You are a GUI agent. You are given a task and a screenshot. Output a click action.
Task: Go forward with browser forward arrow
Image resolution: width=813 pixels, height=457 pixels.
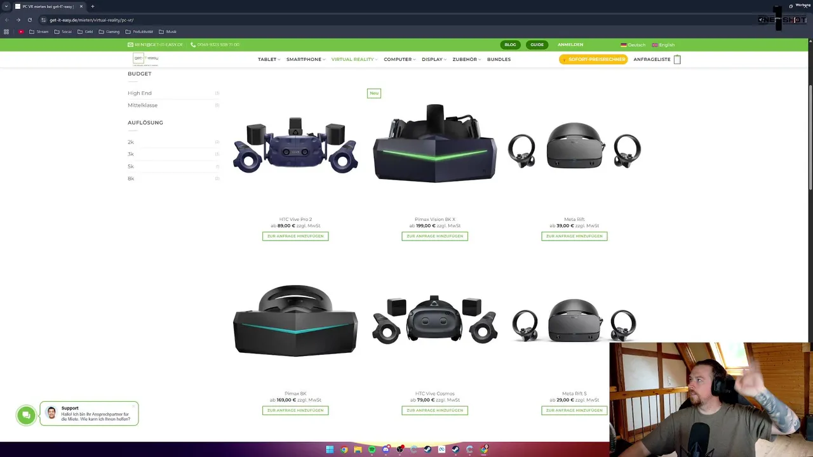(18, 20)
